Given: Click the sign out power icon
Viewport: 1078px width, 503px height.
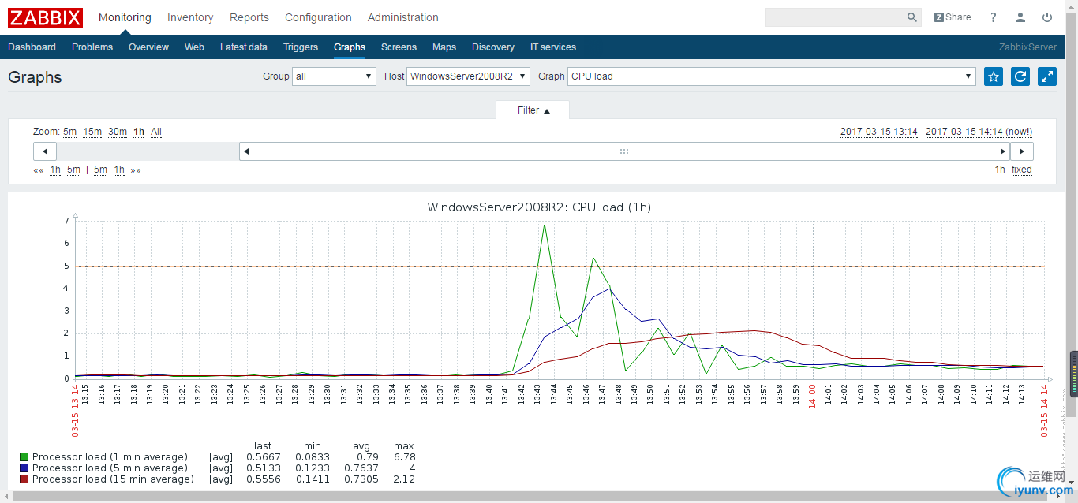Looking at the screenshot, I should (x=1047, y=17).
